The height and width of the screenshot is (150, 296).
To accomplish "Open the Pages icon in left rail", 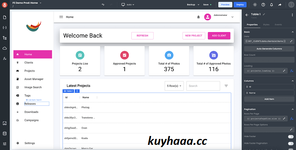I will click(x=5, y=17).
